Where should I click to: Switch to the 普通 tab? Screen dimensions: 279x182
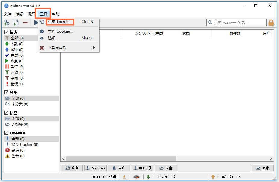click(72, 168)
